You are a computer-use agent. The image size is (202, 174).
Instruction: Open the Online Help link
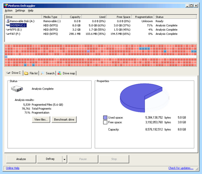pyautogui.click(x=13, y=168)
